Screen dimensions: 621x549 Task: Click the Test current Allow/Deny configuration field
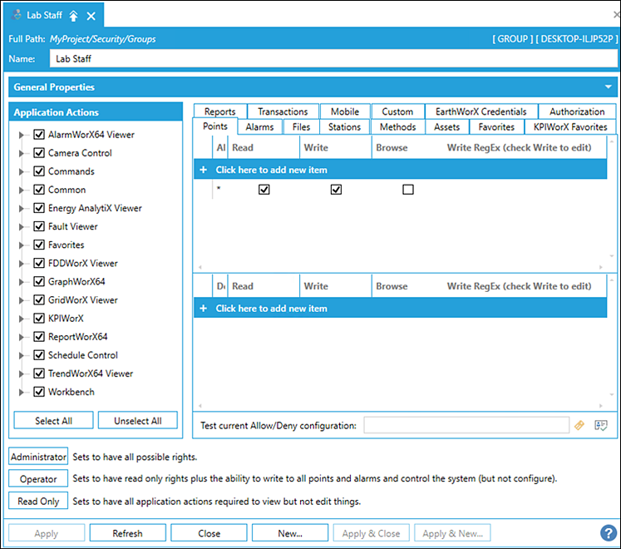[466, 425]
